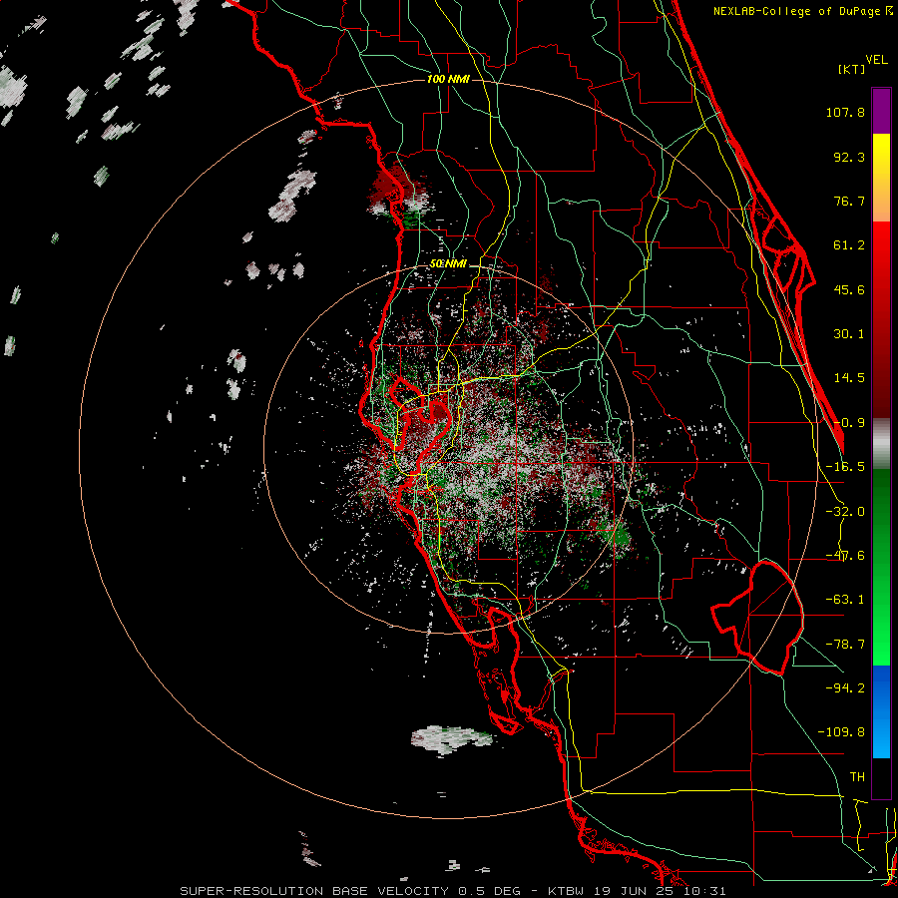898x898 pixels.
Task: Select the 30.1 velocity scale value
Action: pyautogui.click(x=849, y=334)
